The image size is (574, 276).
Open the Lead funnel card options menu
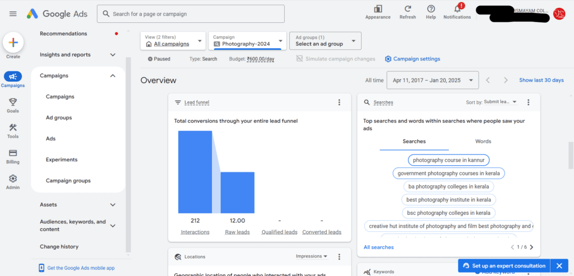pyautogui.click(x=339, y=102)
